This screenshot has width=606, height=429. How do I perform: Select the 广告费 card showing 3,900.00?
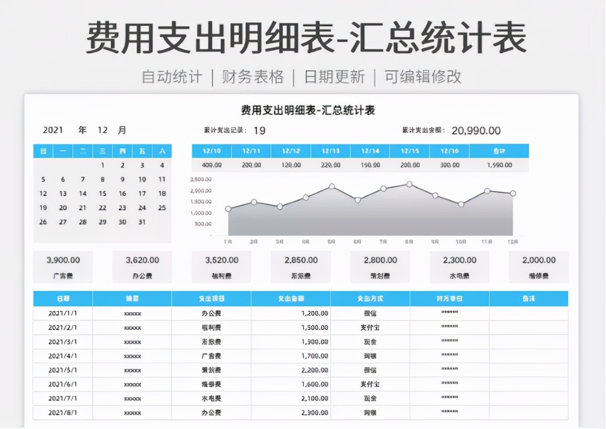point(63,267)
